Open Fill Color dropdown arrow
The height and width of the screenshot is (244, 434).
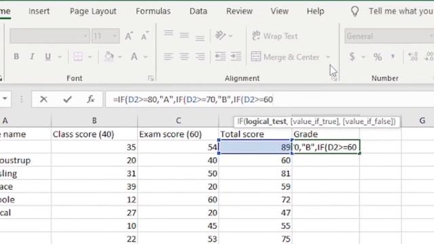[120, 57]
